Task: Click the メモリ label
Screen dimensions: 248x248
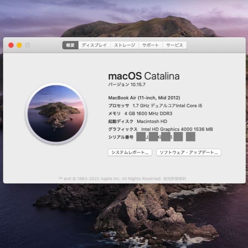Action: [114, 113]
